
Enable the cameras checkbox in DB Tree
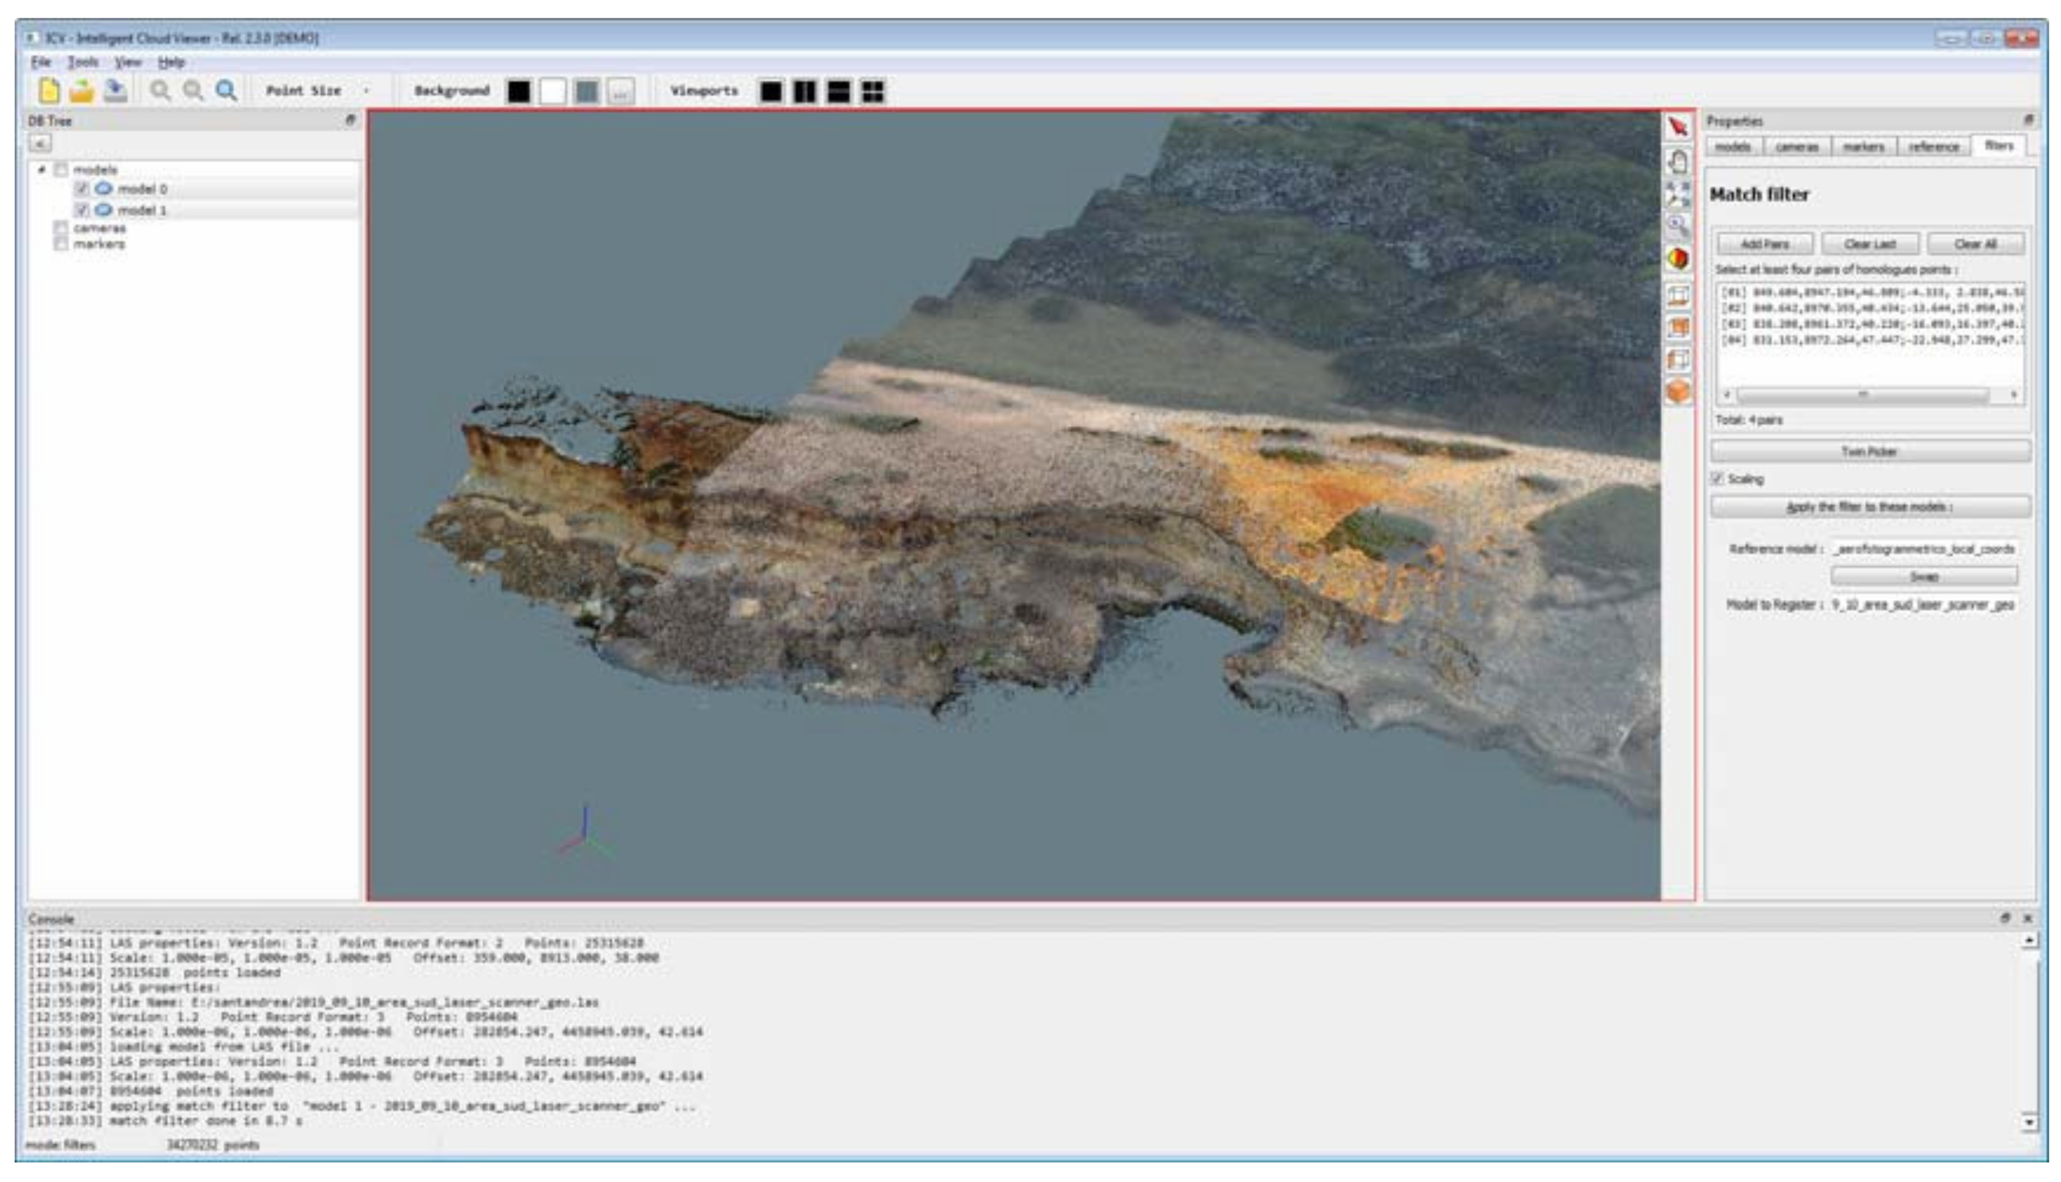[61, 229]
